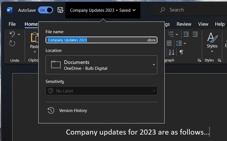The image size is (227, 141).
Task: Open the View tab
Action: (x=203, y=24)
